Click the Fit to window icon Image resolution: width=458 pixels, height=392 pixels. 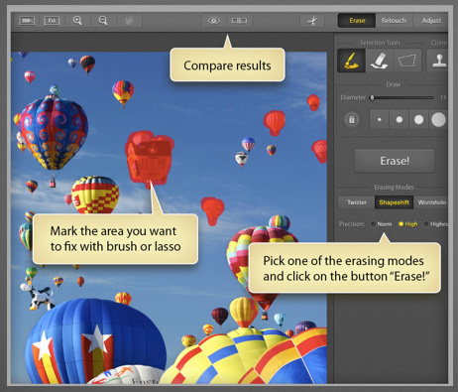pyautogui.click(x=52, y=21)
